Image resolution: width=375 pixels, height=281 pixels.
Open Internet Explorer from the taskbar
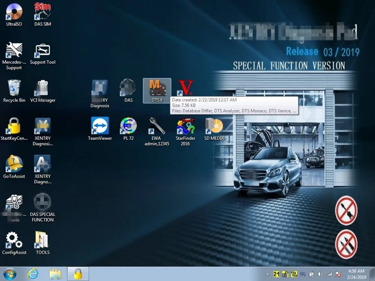pos(33,274)
